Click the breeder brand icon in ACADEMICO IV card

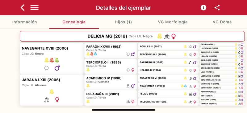pos(128,86)
